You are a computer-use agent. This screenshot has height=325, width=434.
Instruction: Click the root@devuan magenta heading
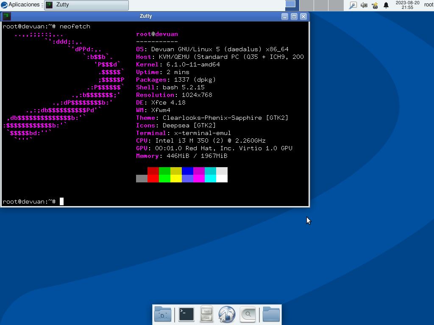coord(157,34)
